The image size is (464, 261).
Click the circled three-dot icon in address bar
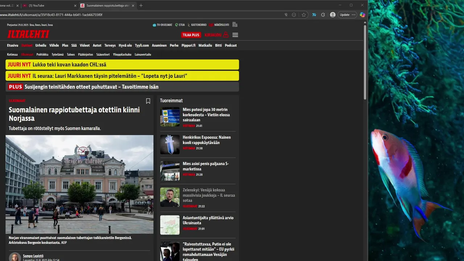click(x=294, y=15)
